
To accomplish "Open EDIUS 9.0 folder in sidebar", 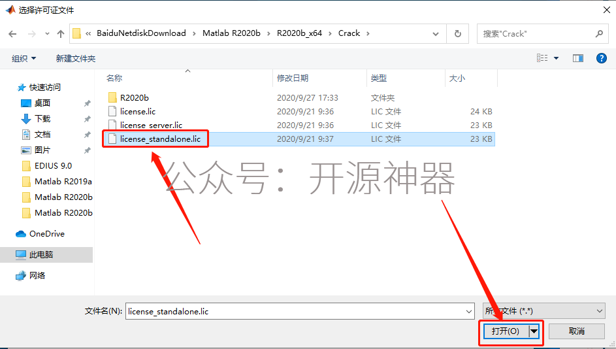I will pyautogui.click(x=53, y=166).
